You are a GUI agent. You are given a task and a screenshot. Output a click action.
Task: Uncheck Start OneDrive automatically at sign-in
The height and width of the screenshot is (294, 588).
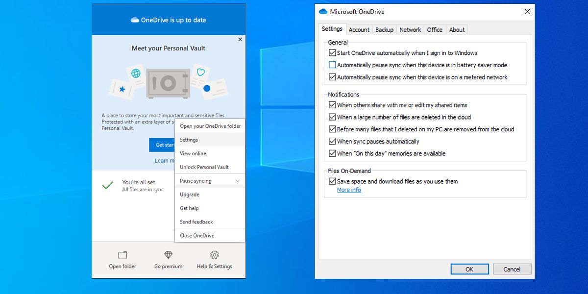tap(332, 52)
